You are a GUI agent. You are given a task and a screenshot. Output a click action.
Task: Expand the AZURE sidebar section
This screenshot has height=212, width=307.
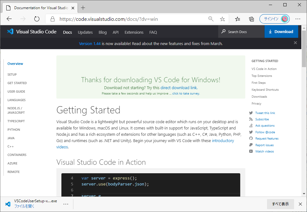coord(12,163)
